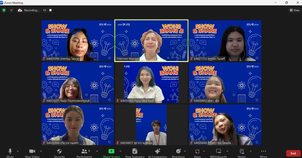Image resolution: width=302 pixels, height=158 pixels.
Task: Stop the recording
Action: pyautogui.click(x=50, y=10)
